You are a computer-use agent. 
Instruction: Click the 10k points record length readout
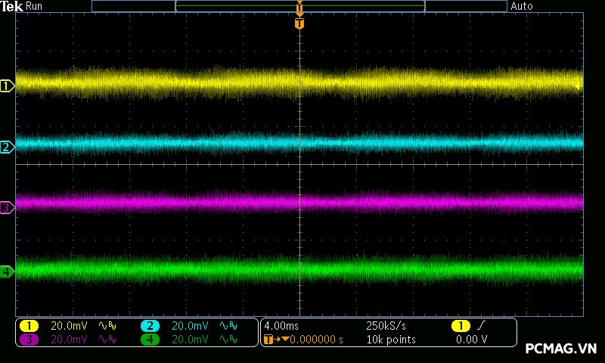tap(390, 340)
